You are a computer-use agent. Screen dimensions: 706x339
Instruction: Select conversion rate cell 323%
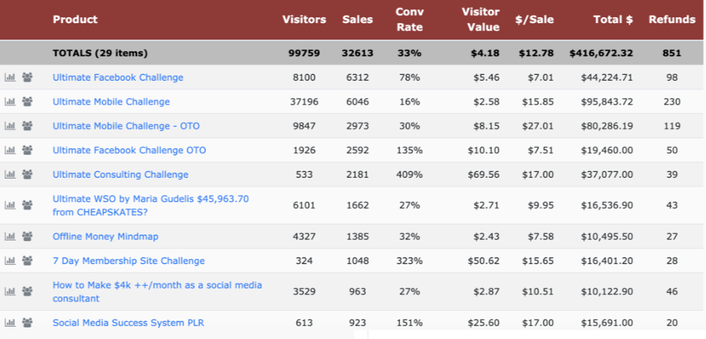[409, 261]
